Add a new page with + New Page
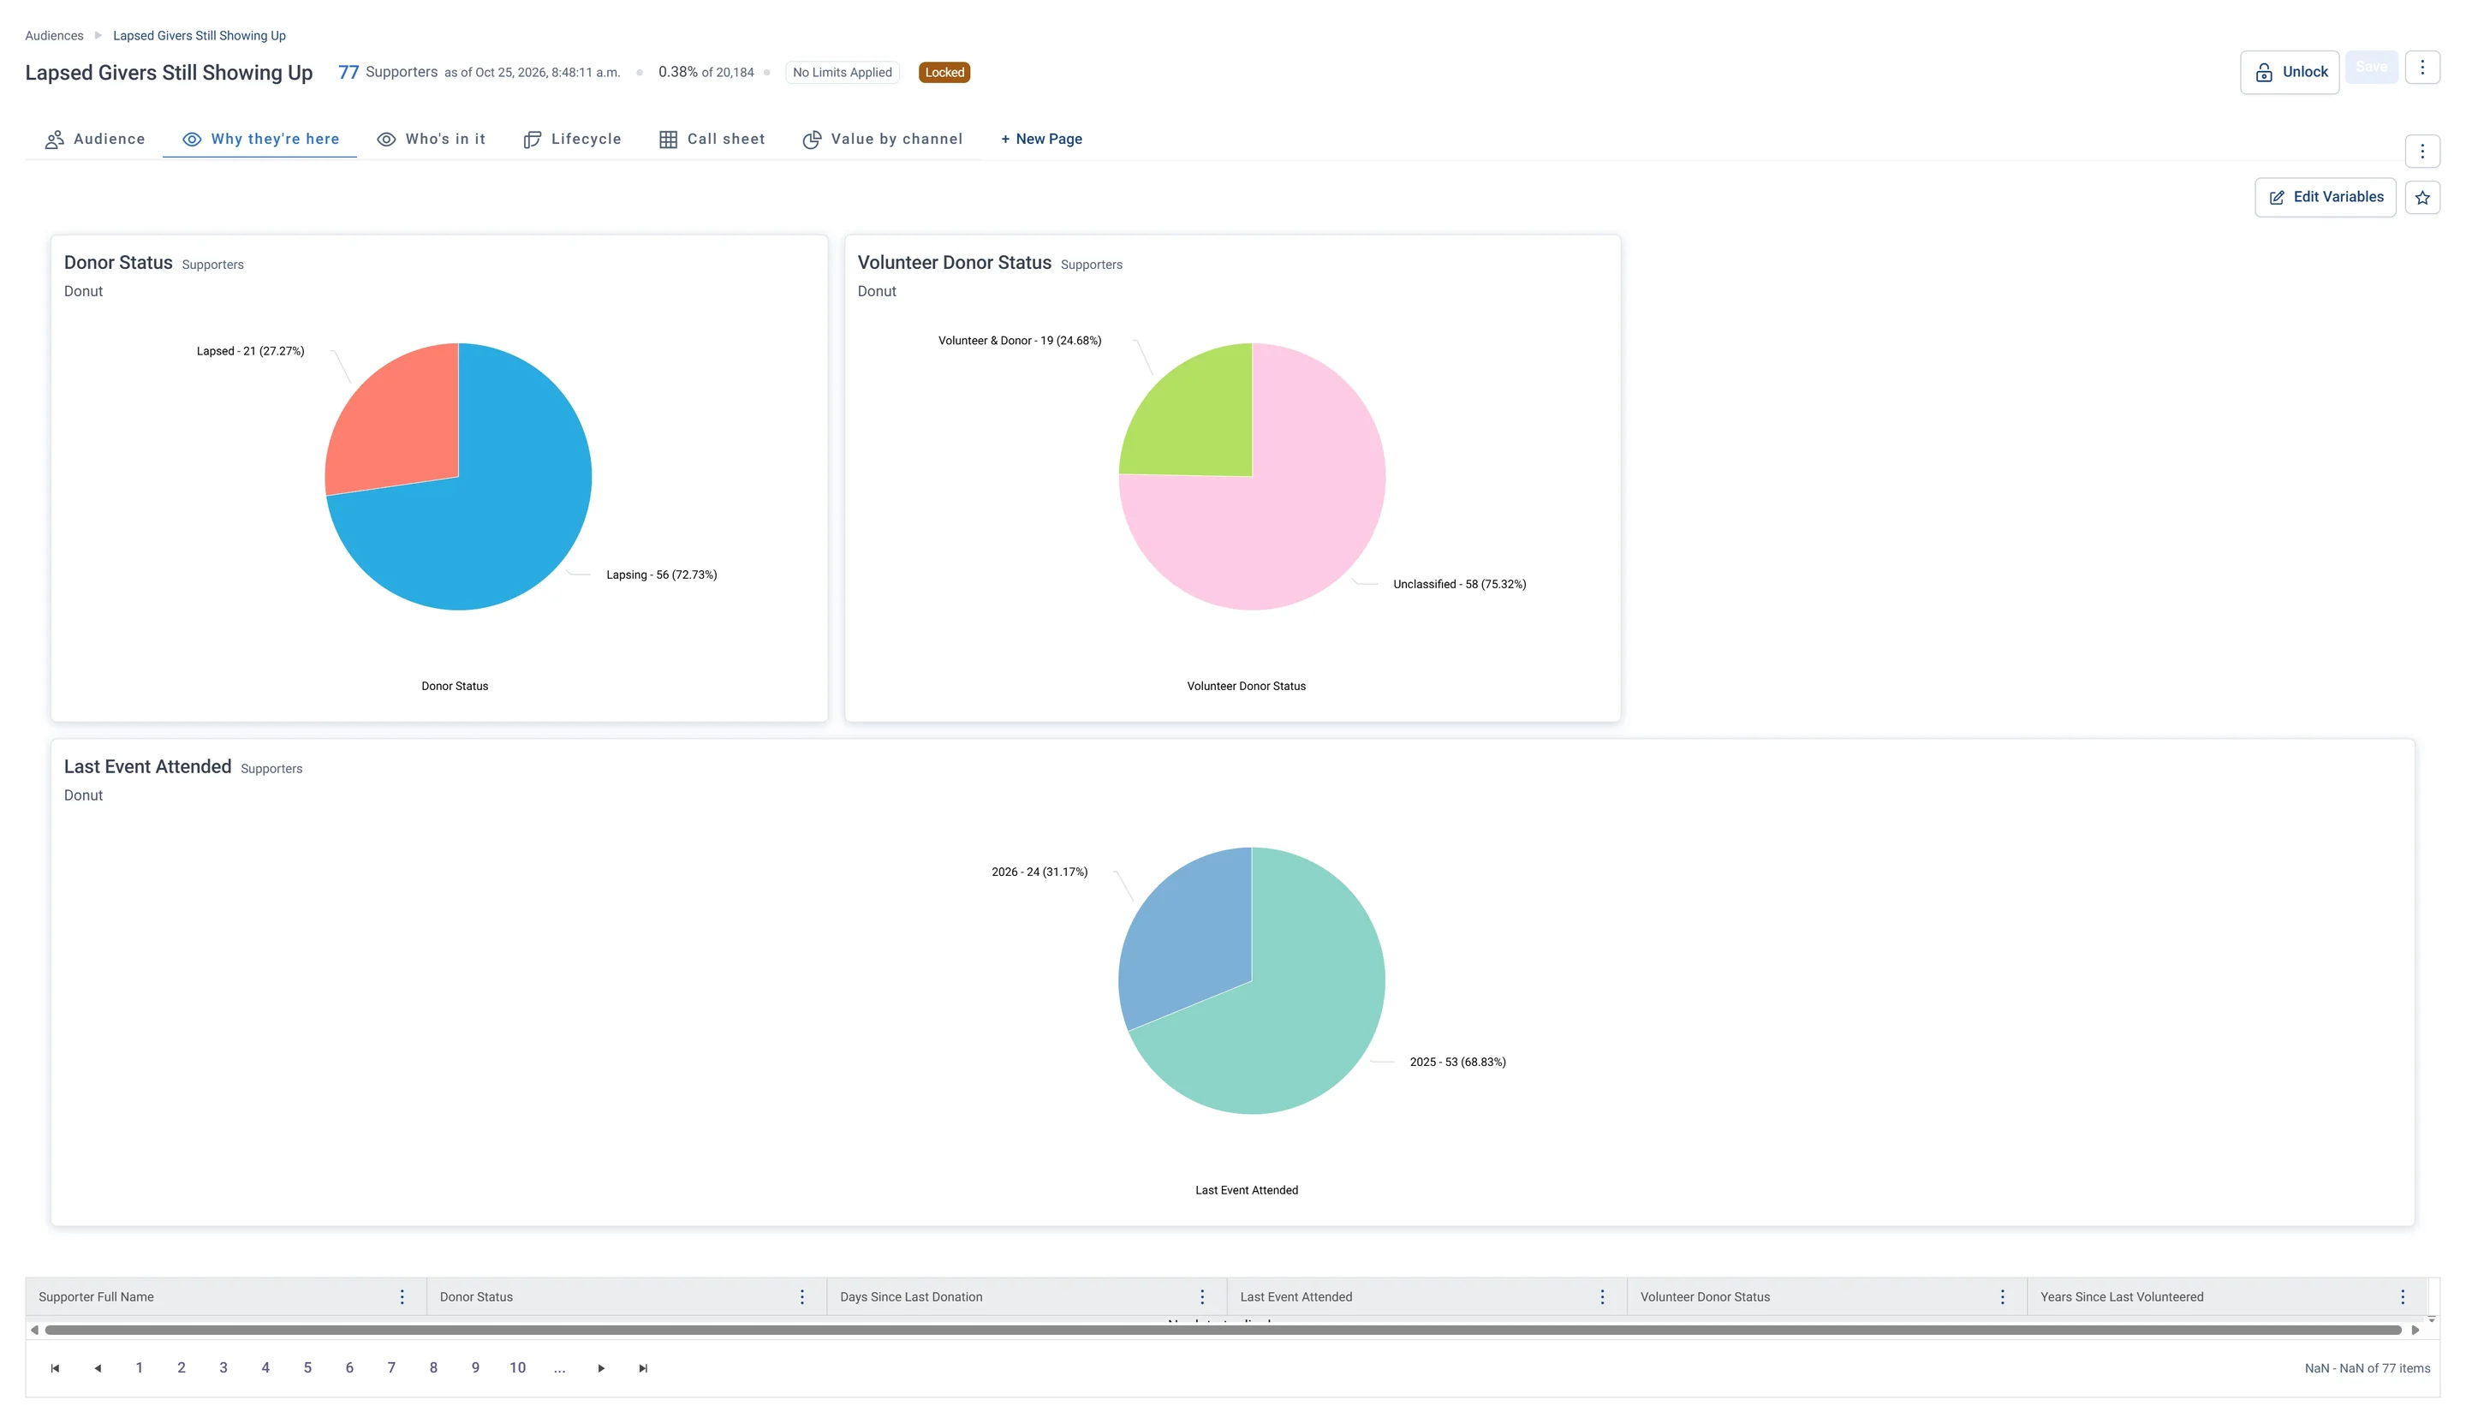2466x1423 pixels. coord(1041,139)
